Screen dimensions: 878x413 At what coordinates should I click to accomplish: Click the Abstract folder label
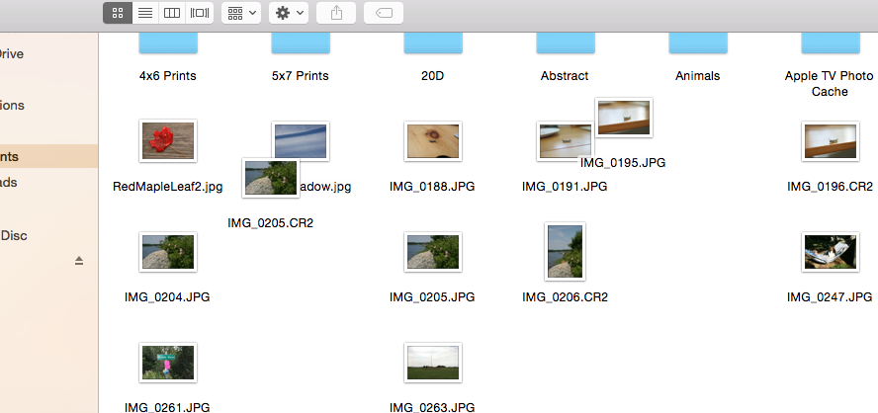point(565,75)
